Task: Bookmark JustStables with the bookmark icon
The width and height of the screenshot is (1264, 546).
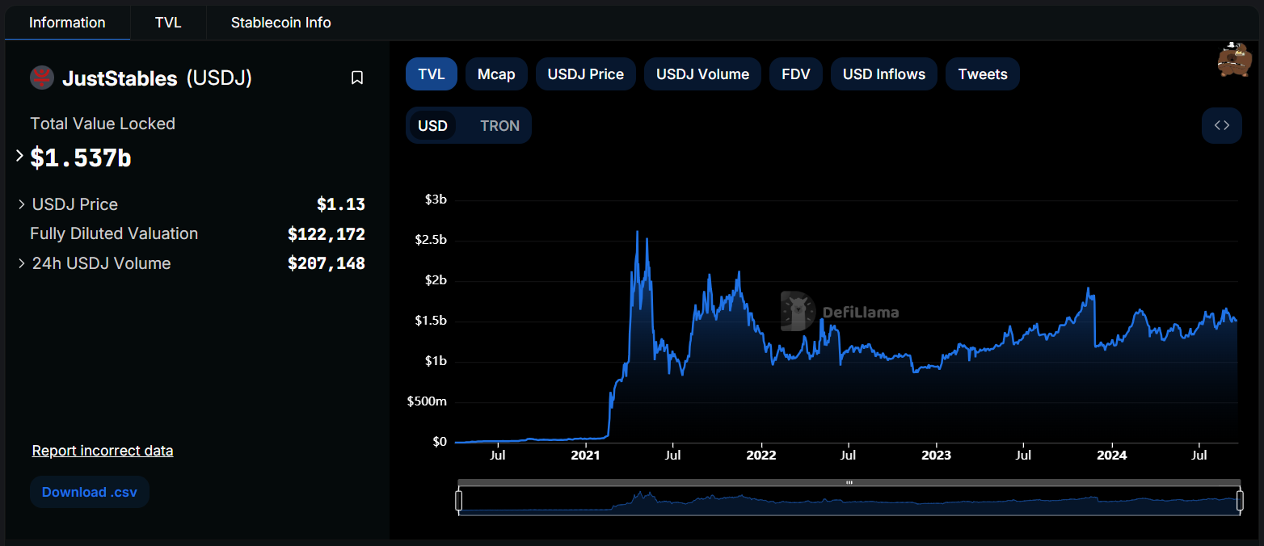Action: pos(357,78)
